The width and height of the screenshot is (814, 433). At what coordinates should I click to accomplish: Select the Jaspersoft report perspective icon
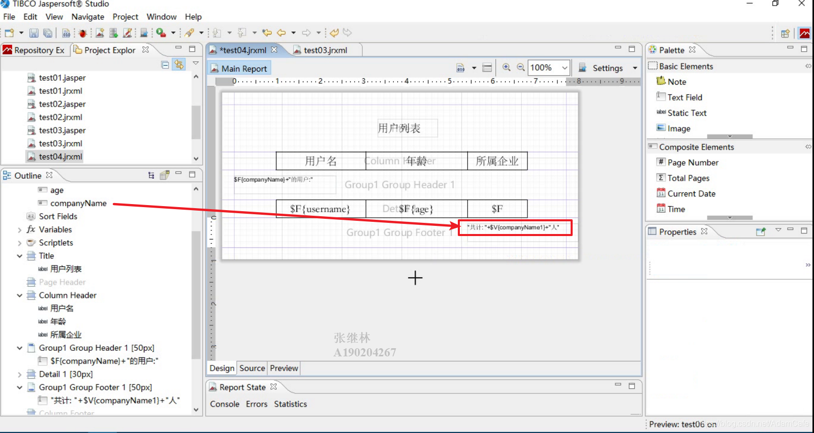[805, 34]
